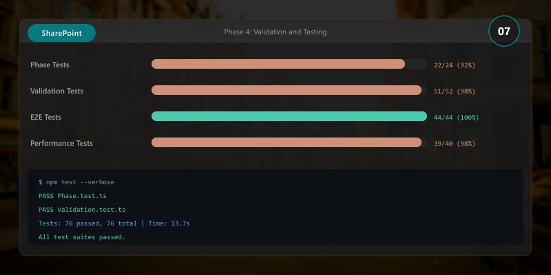The width and height of the screenshot is (551, 275).
Task: Click the E2E Tests label
Action: pos(45,117)
